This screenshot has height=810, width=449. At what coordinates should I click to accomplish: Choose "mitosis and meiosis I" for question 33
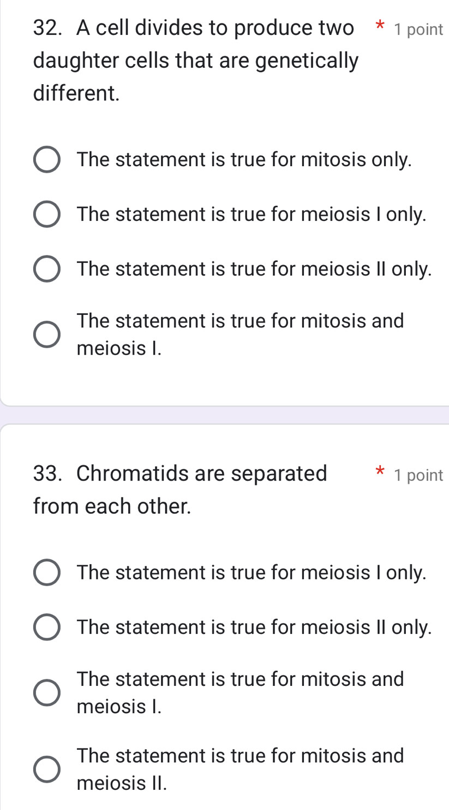pyautogui.click(x=46, y=692)
